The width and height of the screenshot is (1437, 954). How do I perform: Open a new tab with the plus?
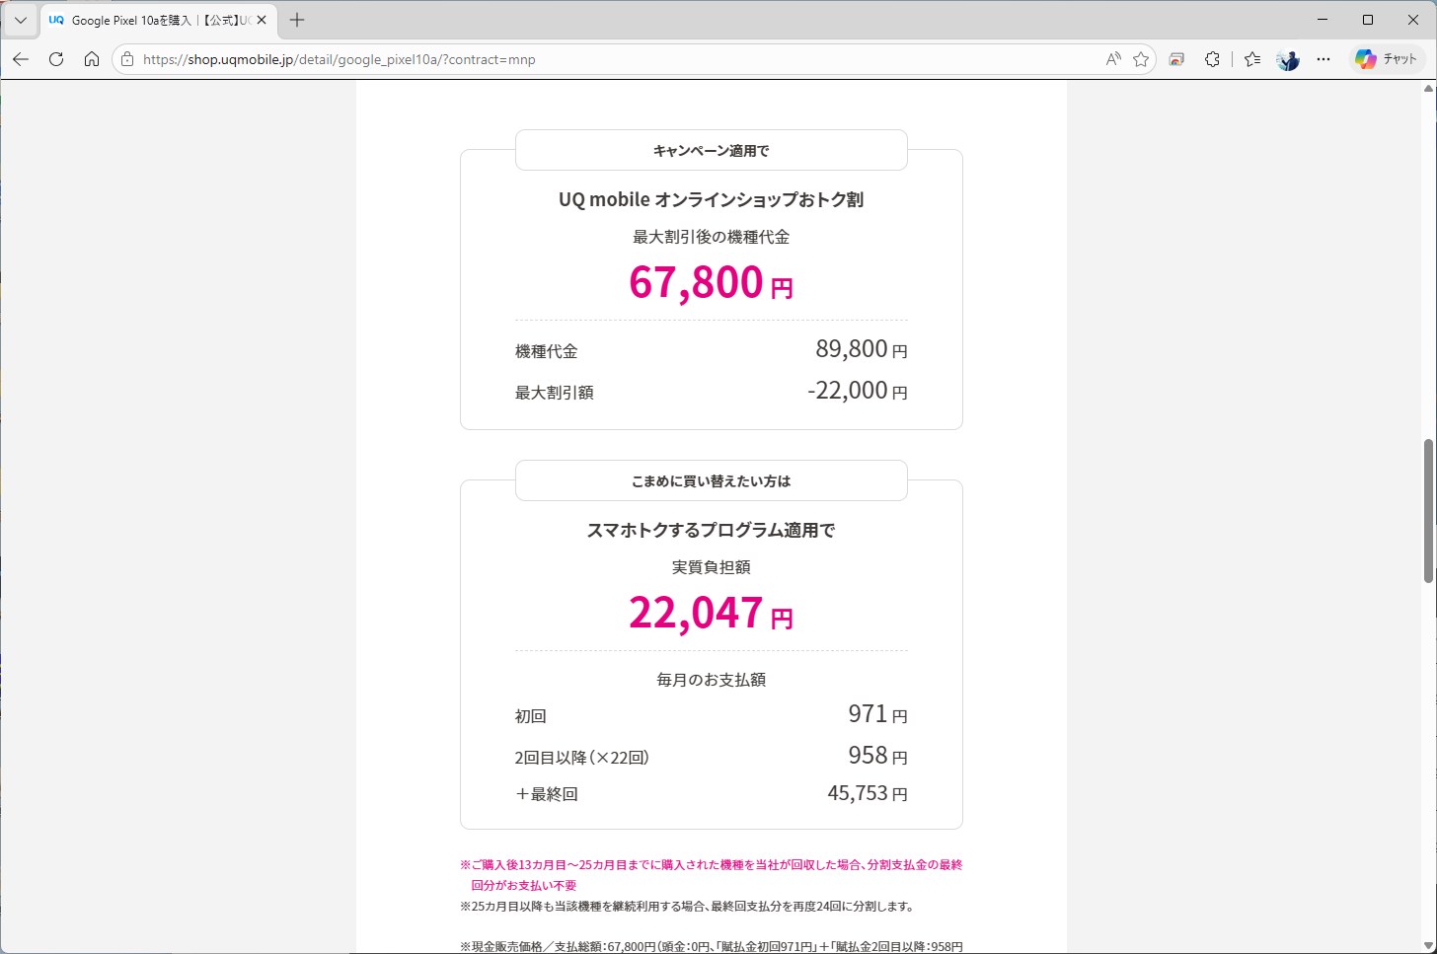[x=296, y=19]
